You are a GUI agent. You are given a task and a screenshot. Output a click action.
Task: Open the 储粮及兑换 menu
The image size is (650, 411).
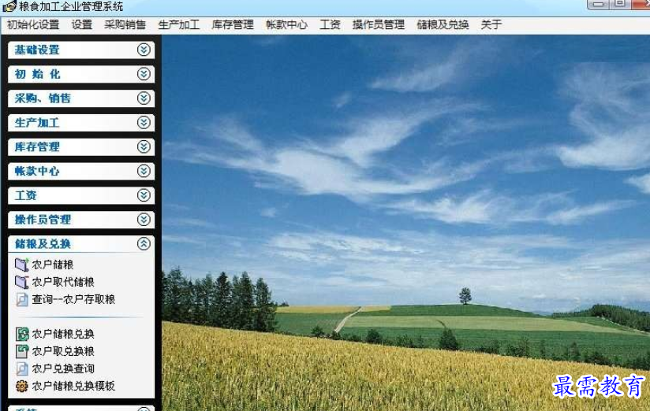pos(443,24)
